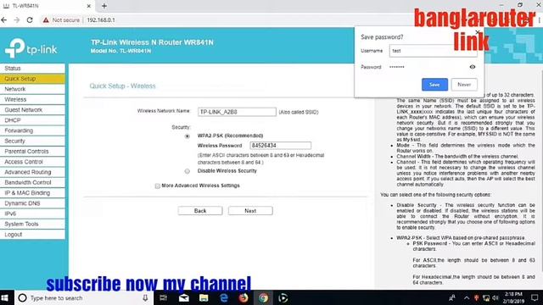Click the browser back arrow
Image resolution: width=543 pixels, height=305 pixels.
4,20
